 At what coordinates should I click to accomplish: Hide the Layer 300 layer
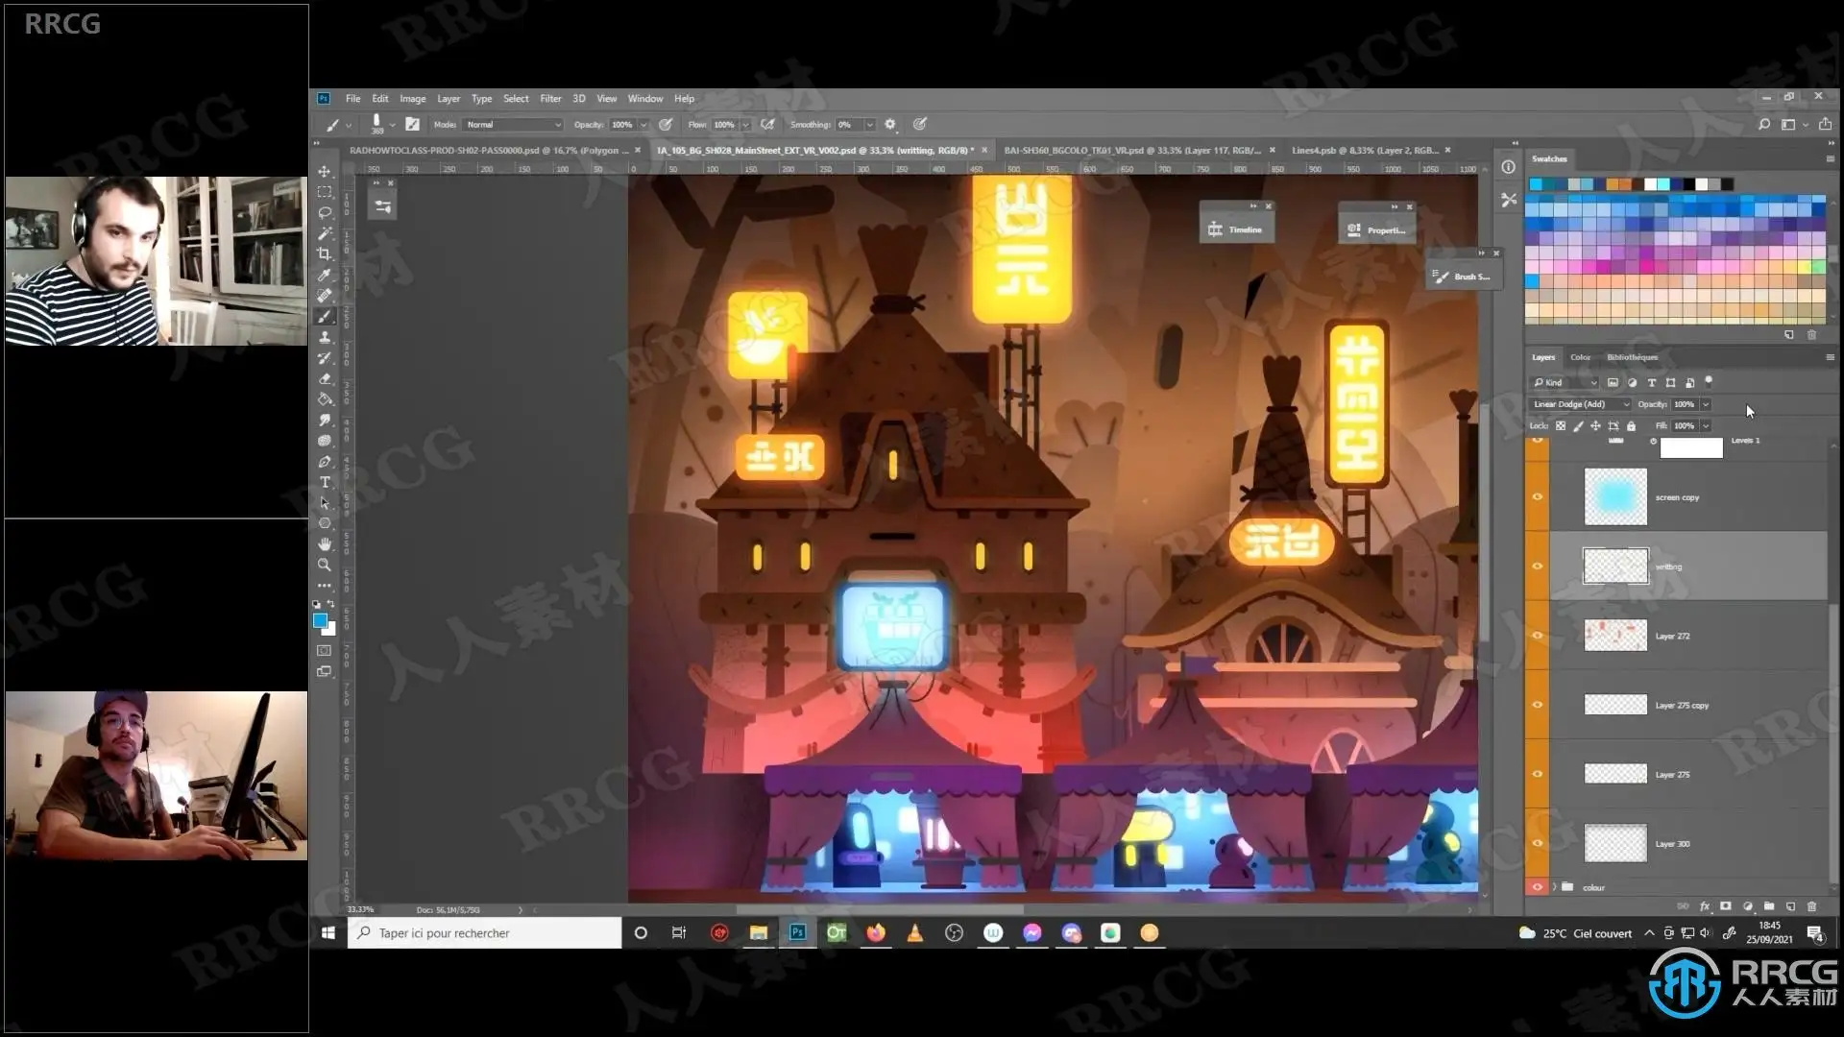click(1538, 844)
